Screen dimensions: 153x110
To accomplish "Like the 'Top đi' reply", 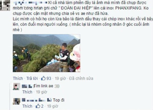I will (x=27, y=106).
